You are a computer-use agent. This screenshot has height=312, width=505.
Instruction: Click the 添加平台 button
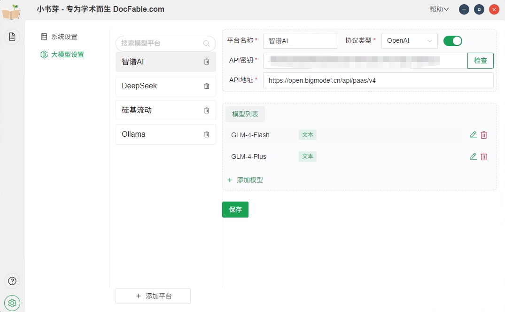[153, 296]
